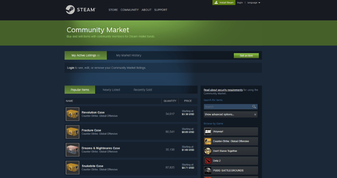Click the $3.38 USD price

tap(188, 114)
